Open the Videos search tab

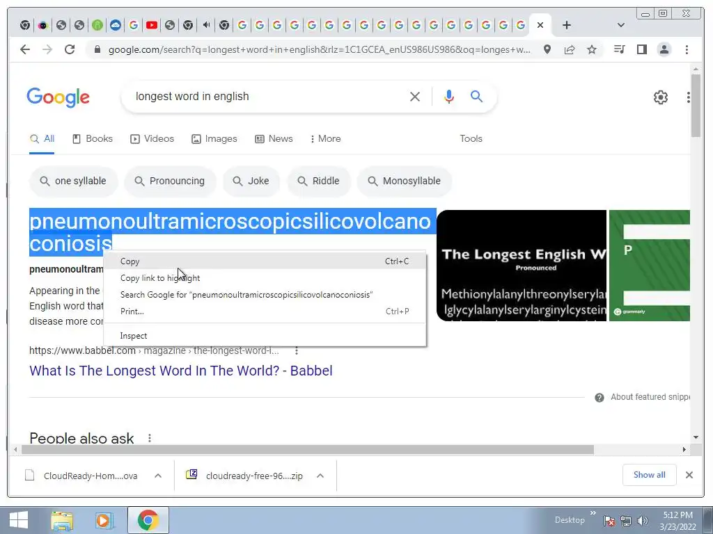152,138
